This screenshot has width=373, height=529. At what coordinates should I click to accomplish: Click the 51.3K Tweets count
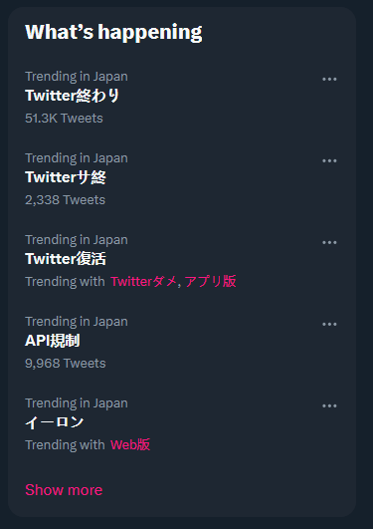[x=64, y=119]
